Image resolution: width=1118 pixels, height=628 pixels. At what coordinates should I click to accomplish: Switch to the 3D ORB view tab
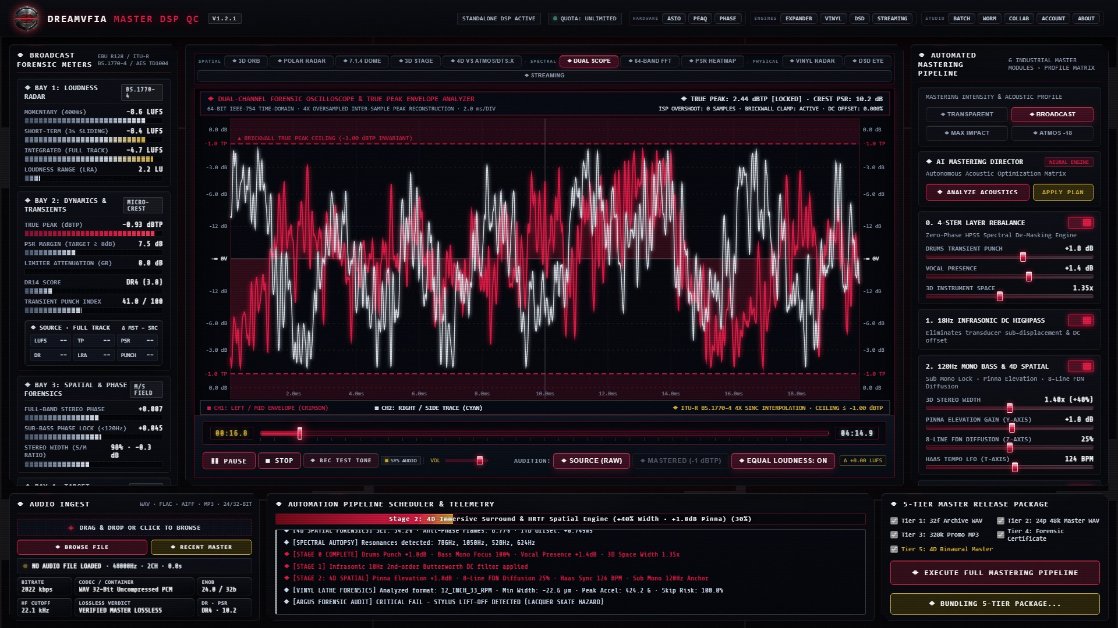pyautogui.click(x=246, y=61)
